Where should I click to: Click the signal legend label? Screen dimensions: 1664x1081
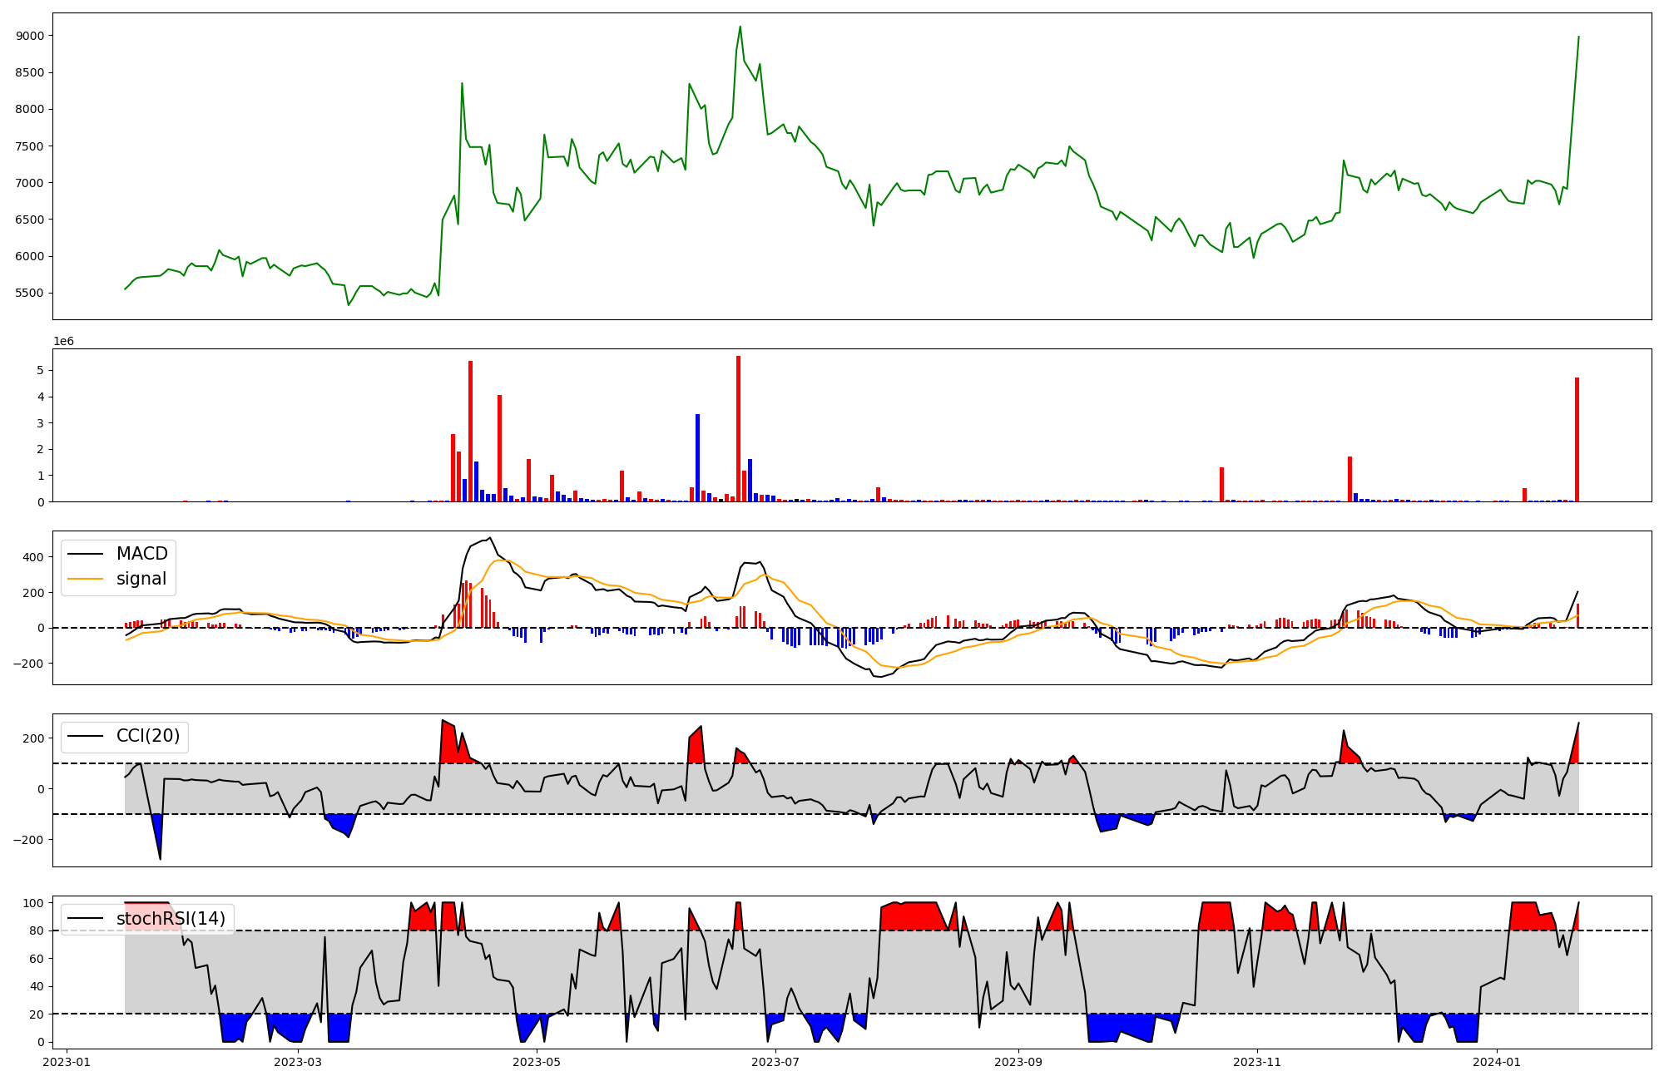click(x=141, y=579)
